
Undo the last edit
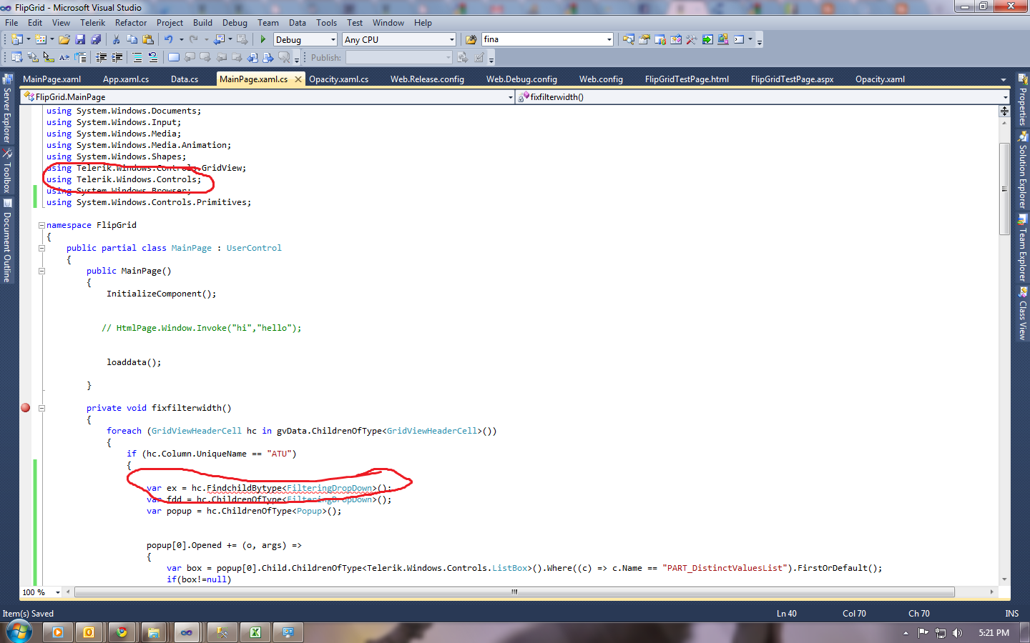168,39
